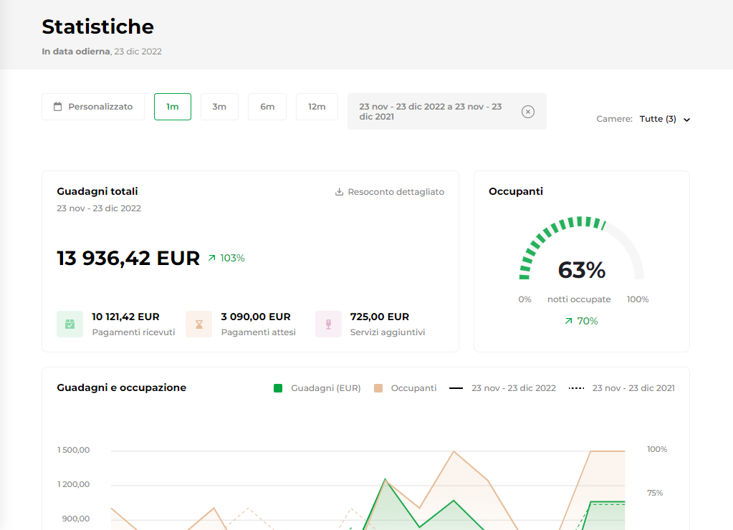
Task: Click the Occupanti card title
Action: pos(516,191)
